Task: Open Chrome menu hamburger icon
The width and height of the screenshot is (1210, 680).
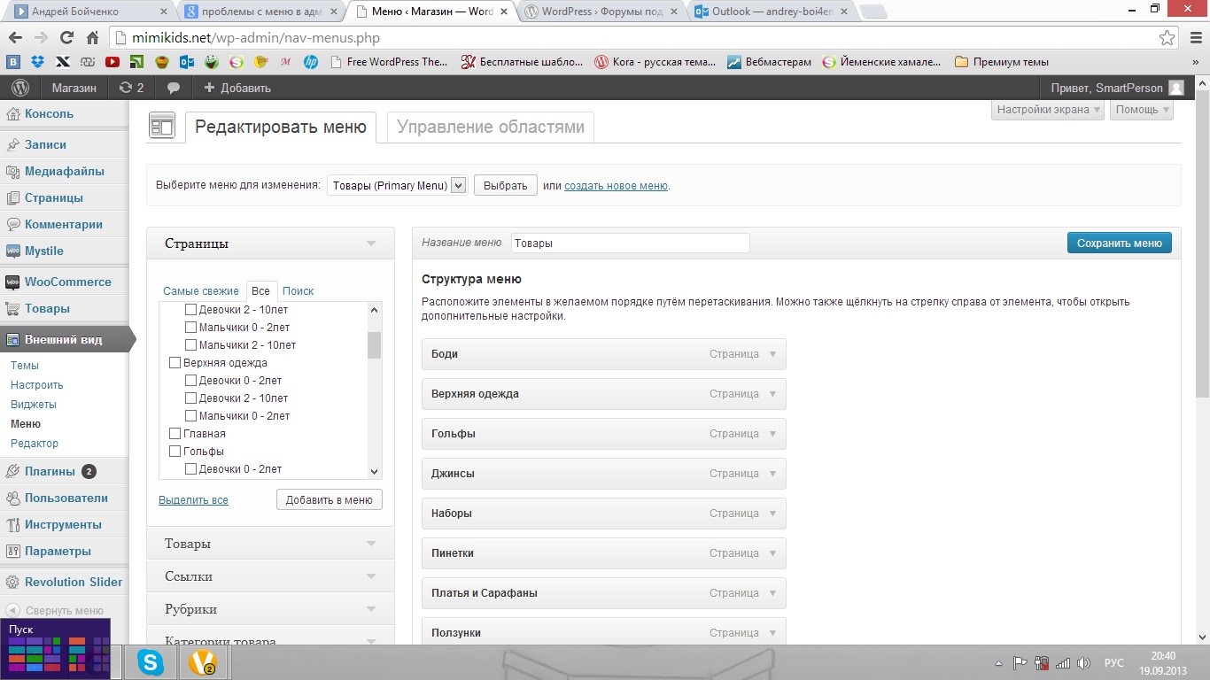Action: pos(1192,38)
